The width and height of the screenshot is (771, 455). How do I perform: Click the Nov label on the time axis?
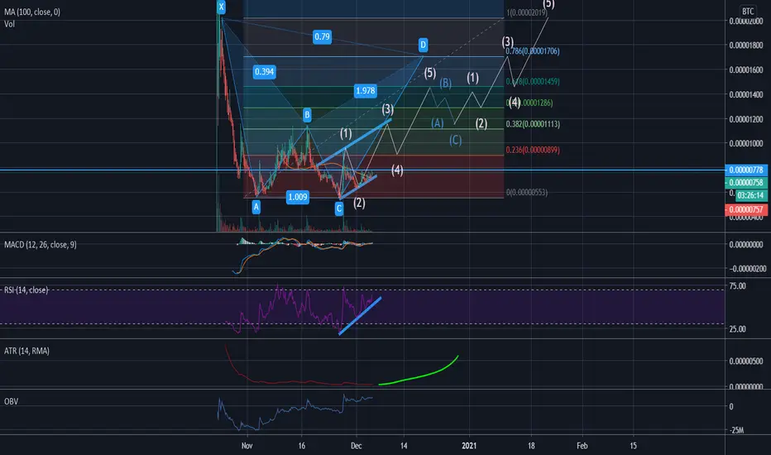(247, 446)
